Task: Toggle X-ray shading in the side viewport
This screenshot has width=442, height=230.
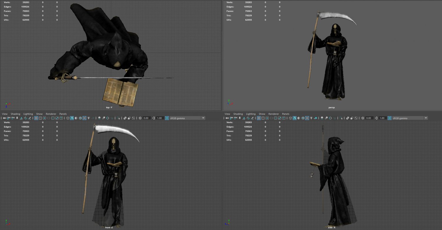Action: pyautogui.click(x=348, y=118)
